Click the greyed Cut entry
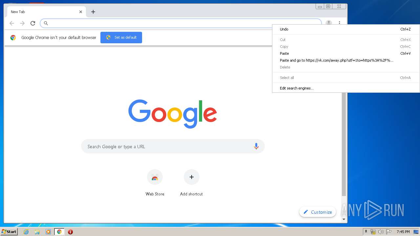This screenshot has width=420, height=236. coord(346,40)
